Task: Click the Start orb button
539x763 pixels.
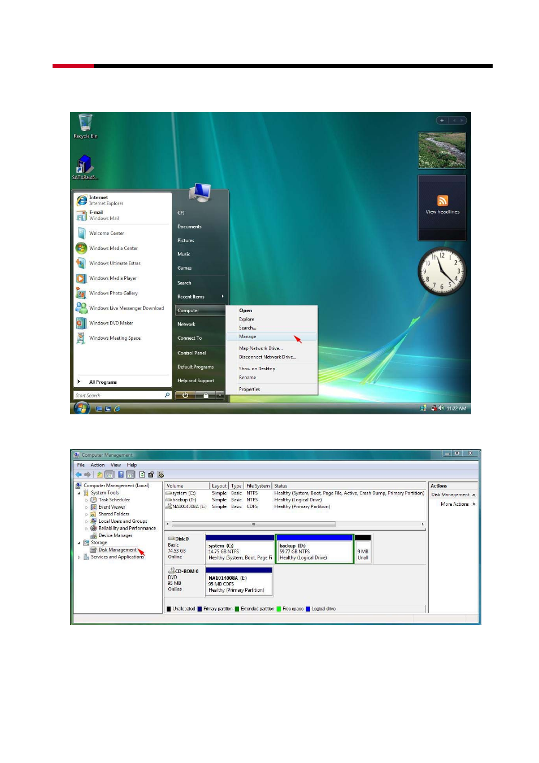Action: 82,407
